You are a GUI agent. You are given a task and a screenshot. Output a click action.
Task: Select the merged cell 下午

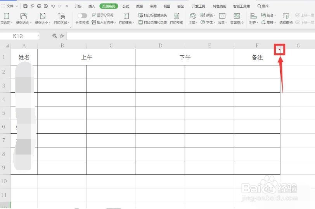(185, 57)
